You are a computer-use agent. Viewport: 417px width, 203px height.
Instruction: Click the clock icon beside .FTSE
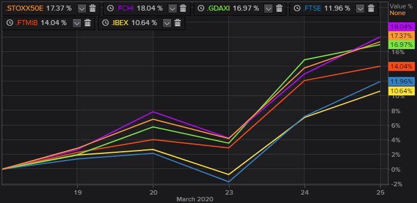click(297, 8)
